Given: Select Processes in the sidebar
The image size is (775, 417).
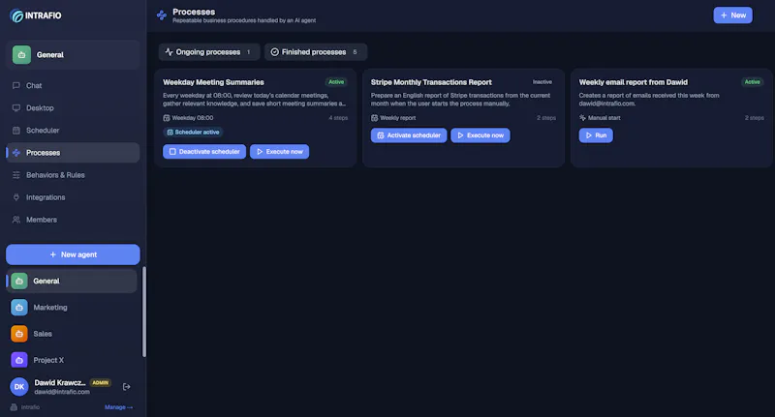Looking at the screenshot, I should click(x=73, y=153).
